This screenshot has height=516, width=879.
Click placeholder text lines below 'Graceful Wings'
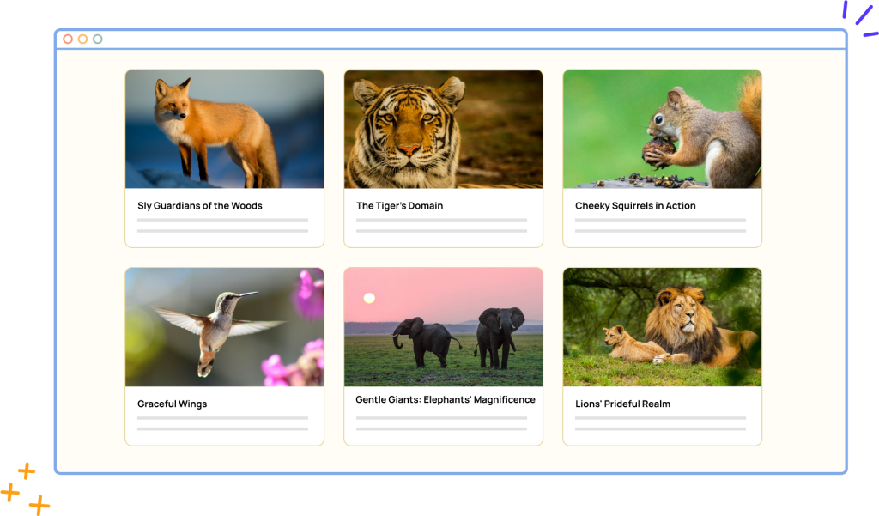(x=222, y=424)
